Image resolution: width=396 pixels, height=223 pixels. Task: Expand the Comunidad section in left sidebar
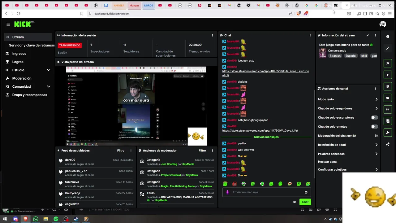(x=49, y=87)
